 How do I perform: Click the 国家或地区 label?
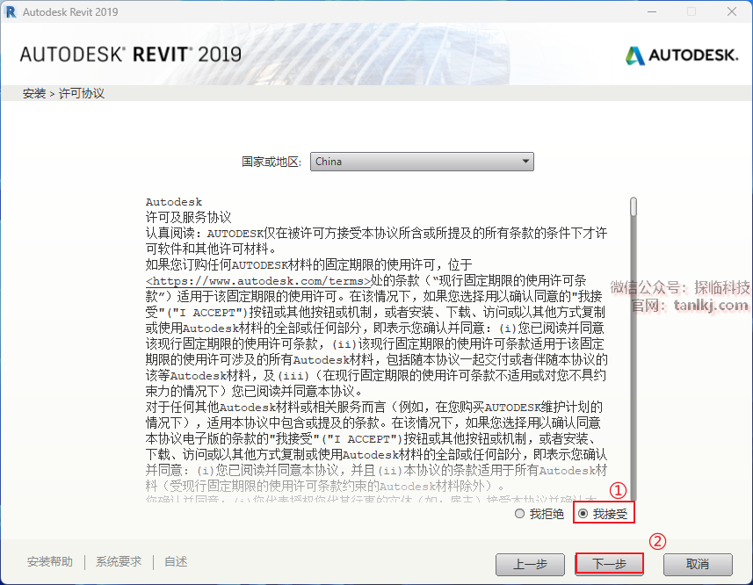point(272,162)
